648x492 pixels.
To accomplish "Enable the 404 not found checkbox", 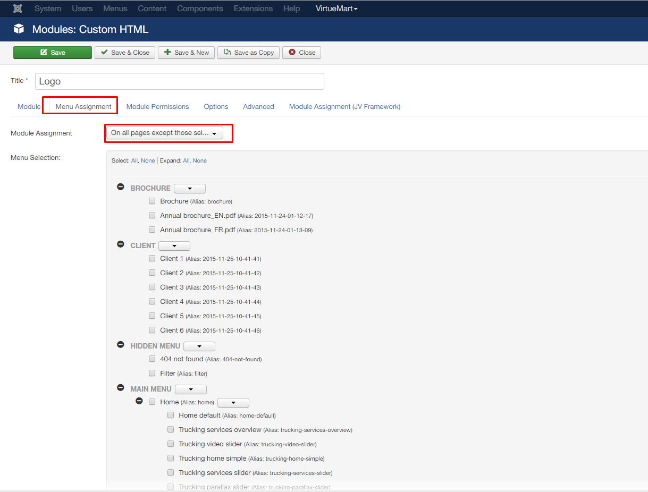I will point(152,359).
